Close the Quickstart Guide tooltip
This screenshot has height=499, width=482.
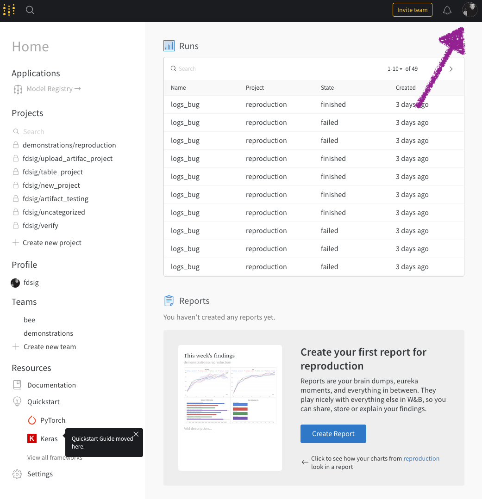click(x=136, y=434)
